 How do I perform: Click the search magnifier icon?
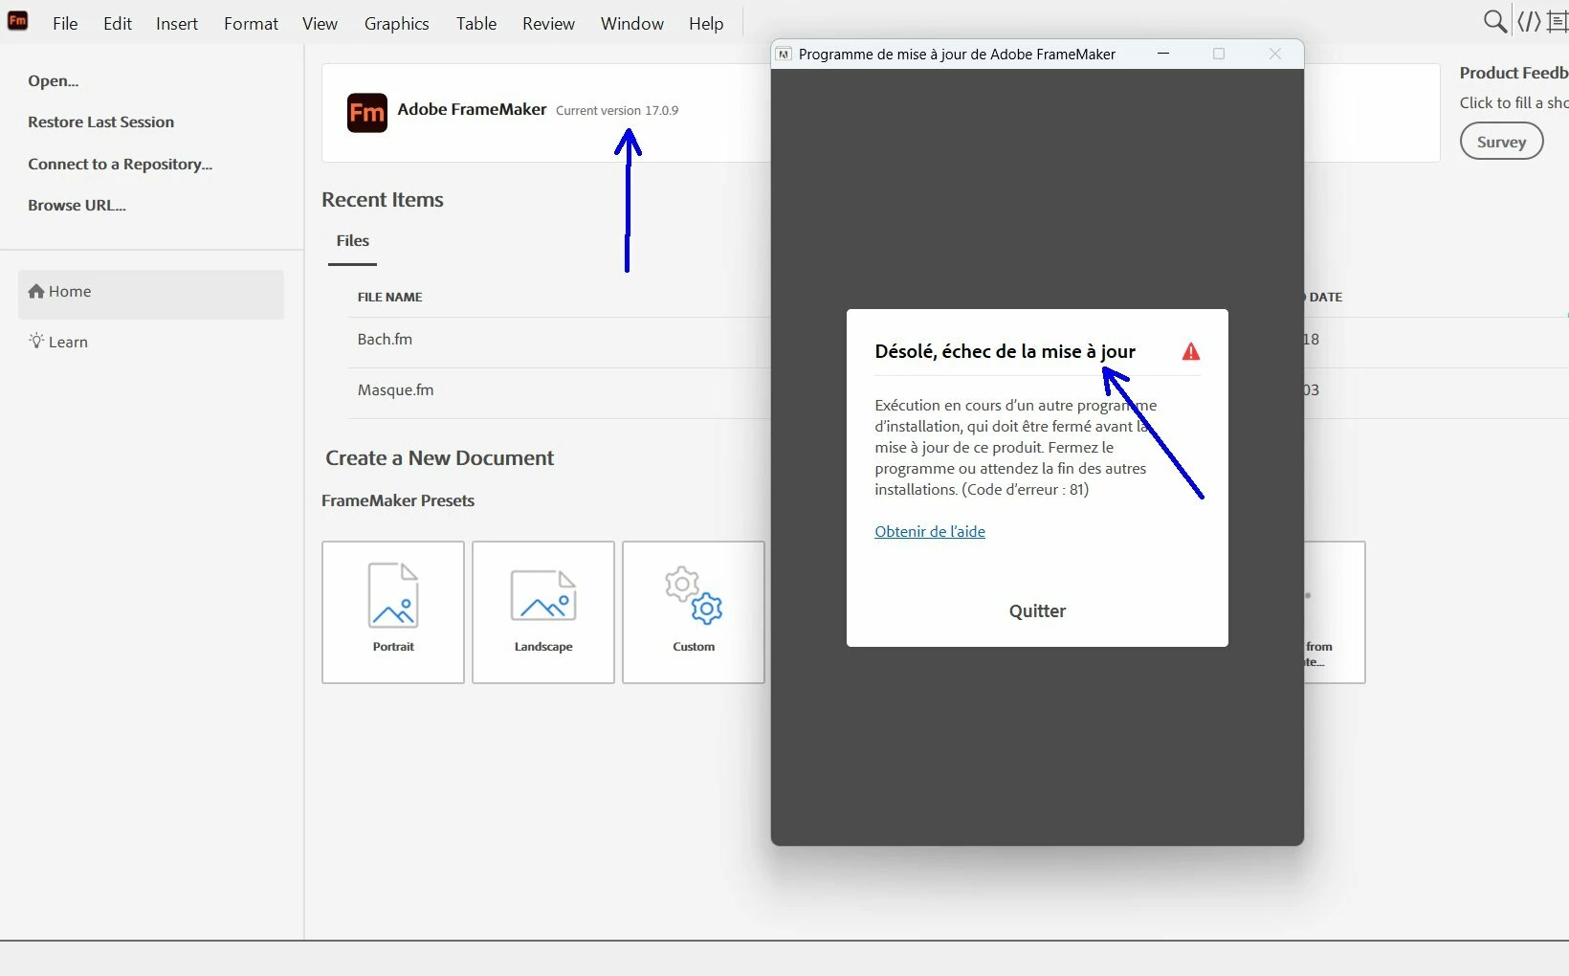pos(1494,21)
